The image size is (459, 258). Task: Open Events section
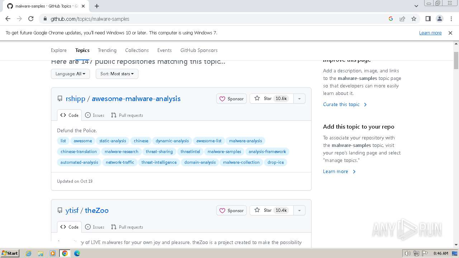click(x=165, y=50)
